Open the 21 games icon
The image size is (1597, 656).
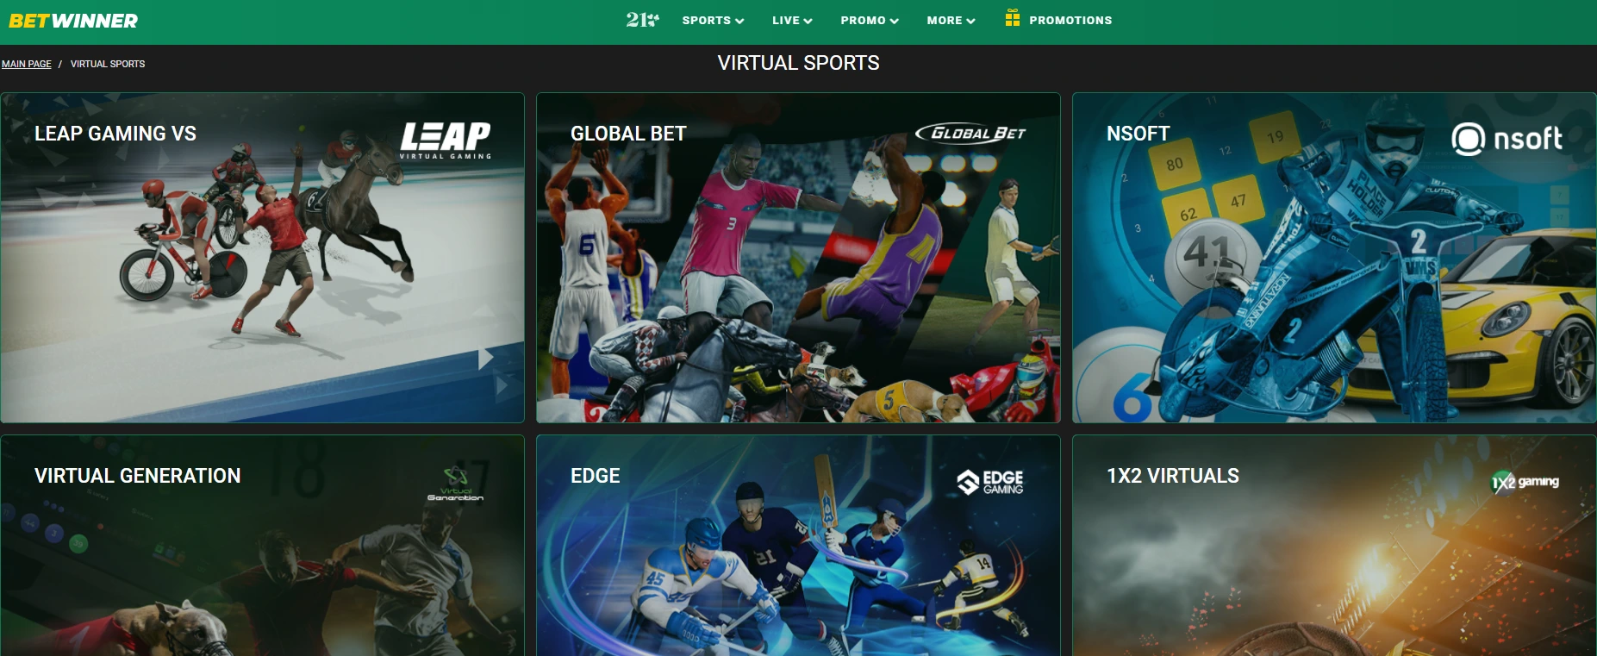(642, 20)
